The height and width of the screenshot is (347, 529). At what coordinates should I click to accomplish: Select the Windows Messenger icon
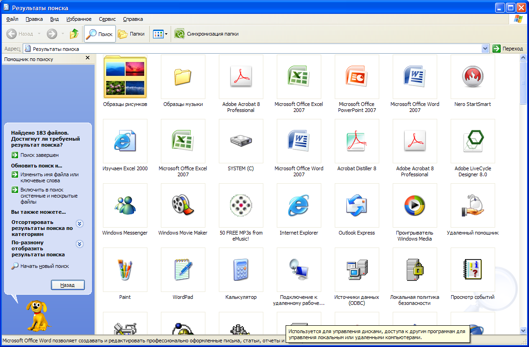click(x=125, y=205)
